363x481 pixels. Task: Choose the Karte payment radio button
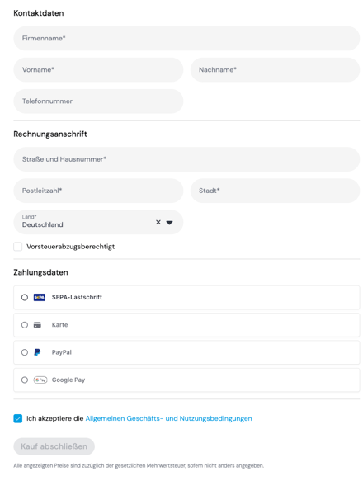[25, 325]
